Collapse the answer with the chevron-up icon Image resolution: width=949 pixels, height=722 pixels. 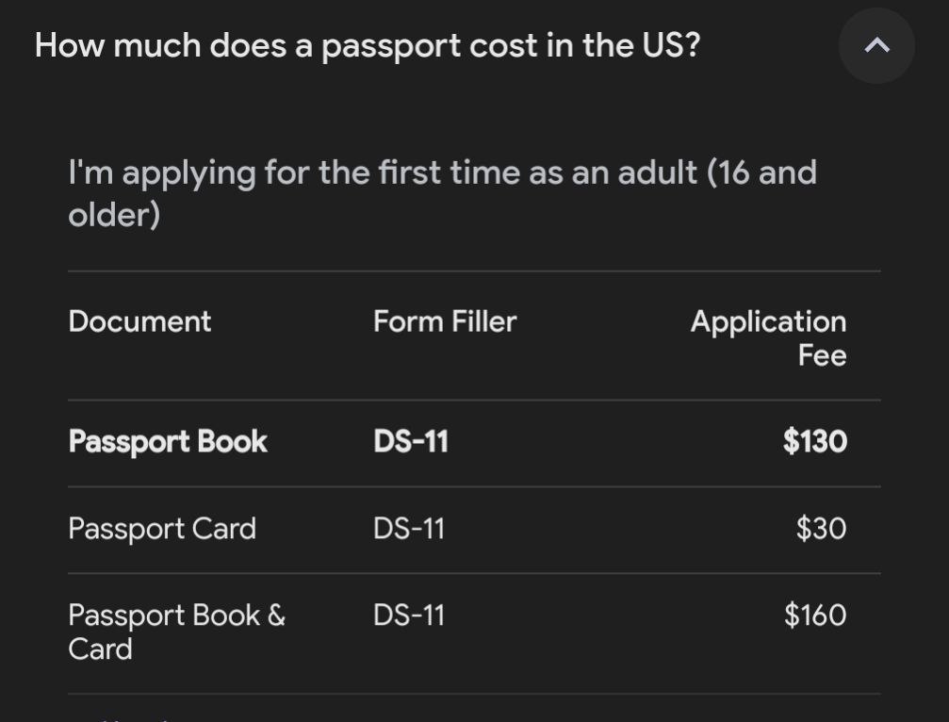[x=876, y=45]
